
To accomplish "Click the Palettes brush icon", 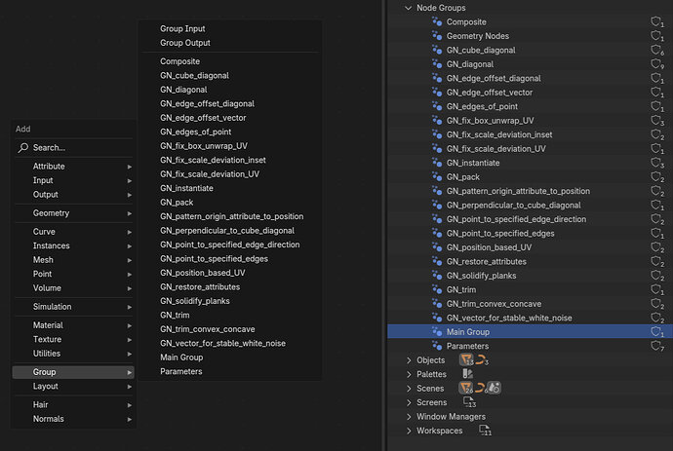I will pyautogui.click(x=467, y=374).
